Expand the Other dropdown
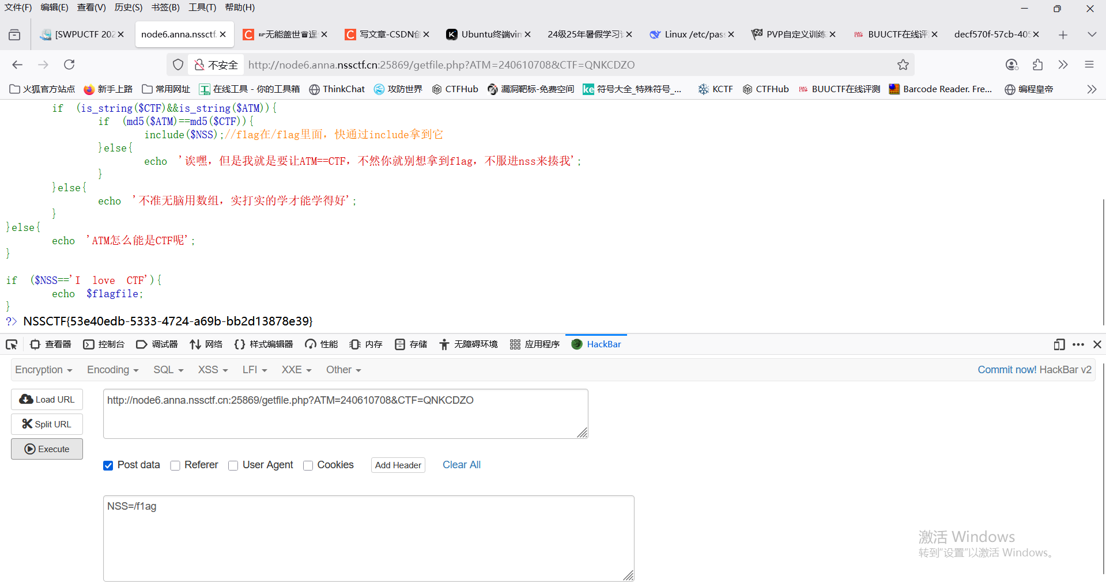Image resolution: width=1106 pixels, height=584 pixels. coord(343,370)
